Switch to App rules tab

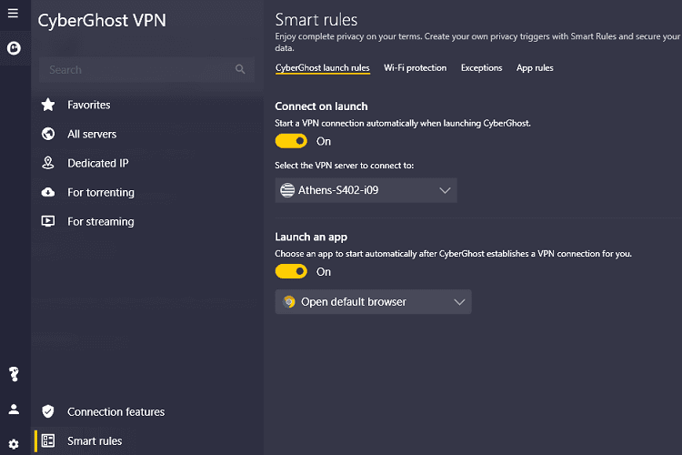535,68
